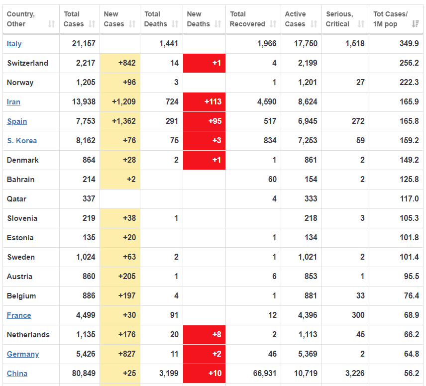Click the New Deaths sort arrows icon
The height and width of the screenshot is (386, 426).
(217, 24)
